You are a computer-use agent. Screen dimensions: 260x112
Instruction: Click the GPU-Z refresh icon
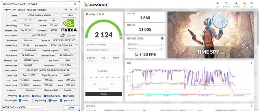coord(71,9)
